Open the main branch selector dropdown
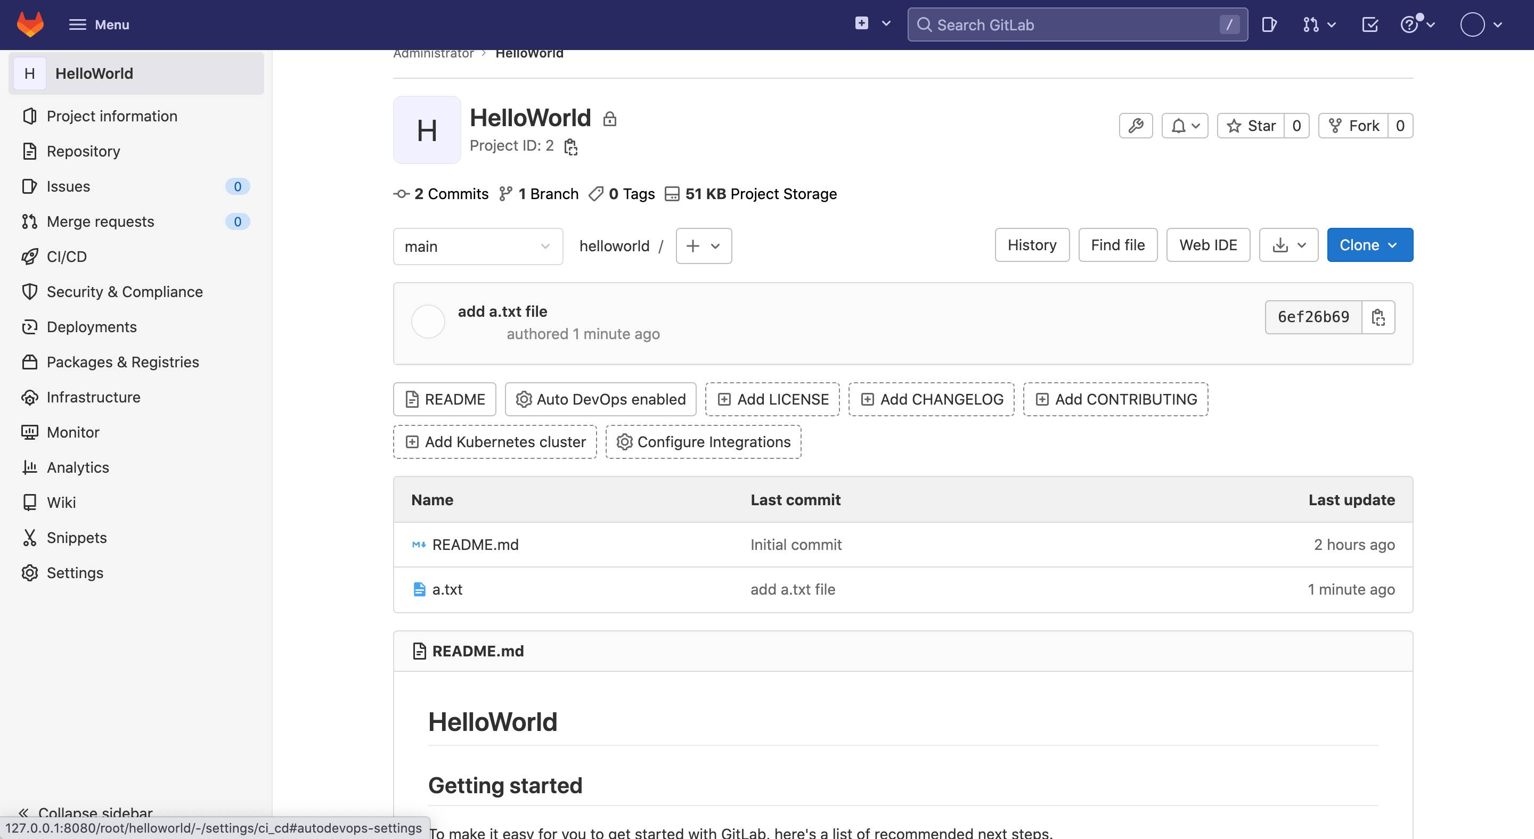The height and width of the screenshot is (839, 1534). click(478, 246)
